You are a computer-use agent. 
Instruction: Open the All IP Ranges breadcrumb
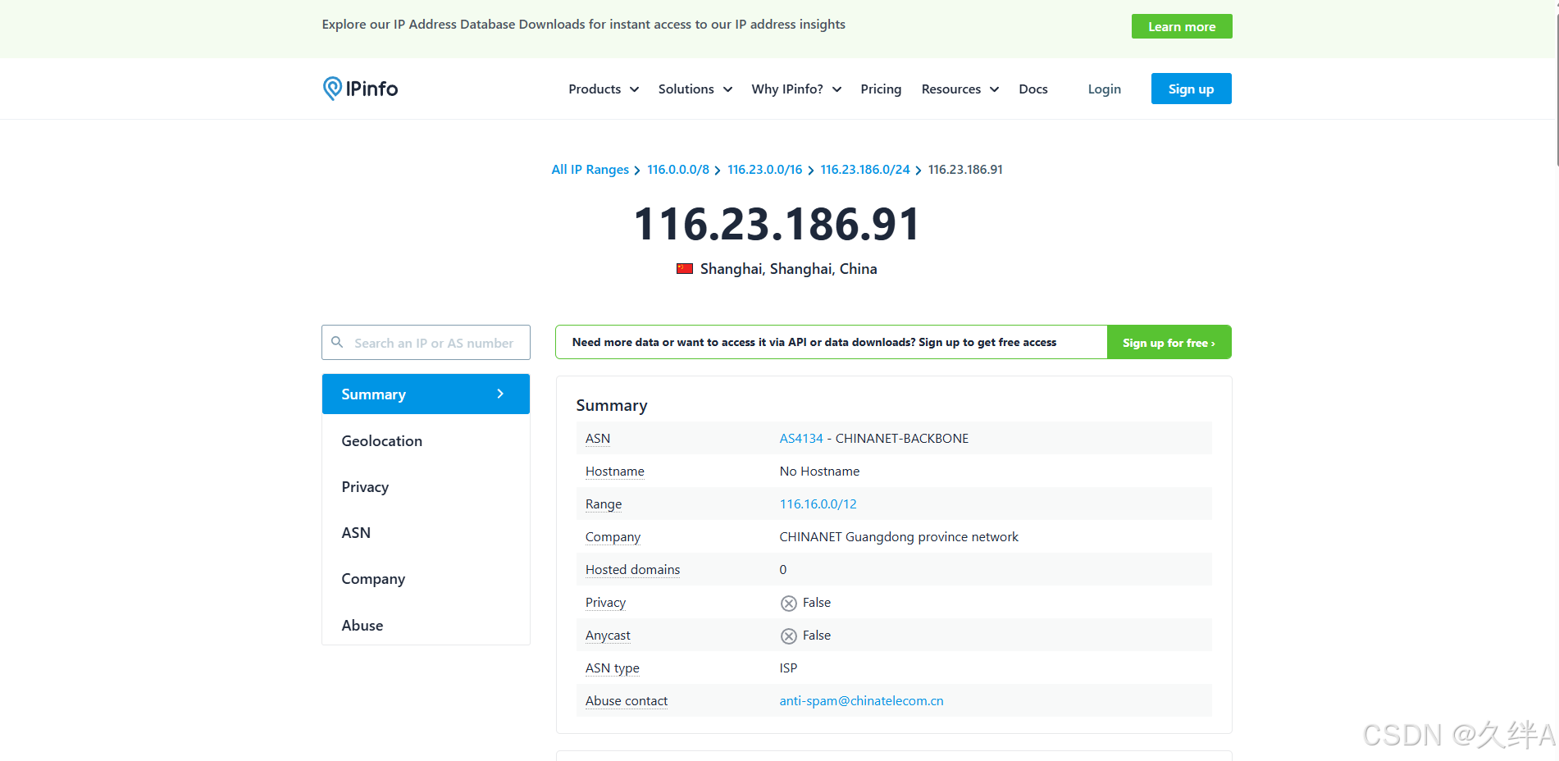pyautogui.click(x=590, y=170)
